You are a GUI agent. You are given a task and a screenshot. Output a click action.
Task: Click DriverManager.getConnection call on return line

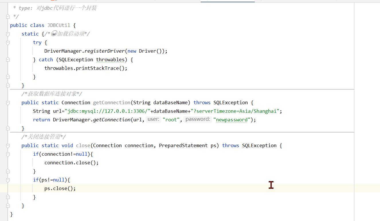(92, 120)
